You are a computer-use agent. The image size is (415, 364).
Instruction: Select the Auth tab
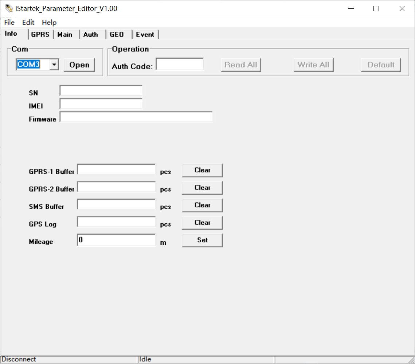click(x=91, y=34)
